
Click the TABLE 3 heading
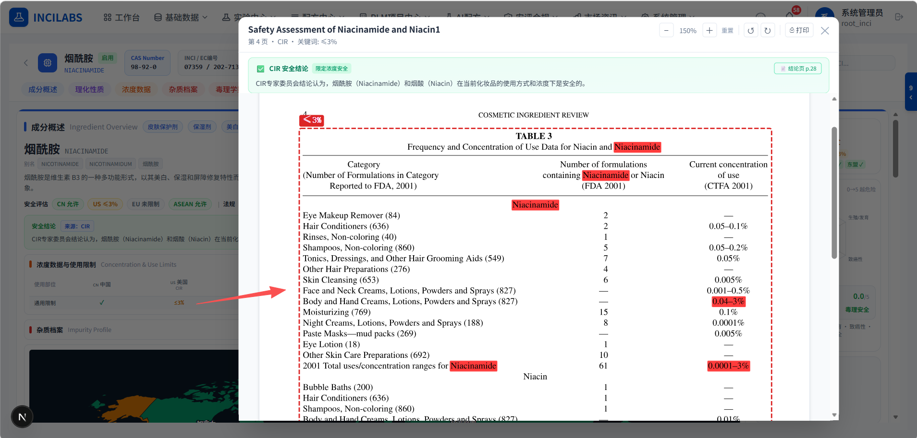click(534, 136)
